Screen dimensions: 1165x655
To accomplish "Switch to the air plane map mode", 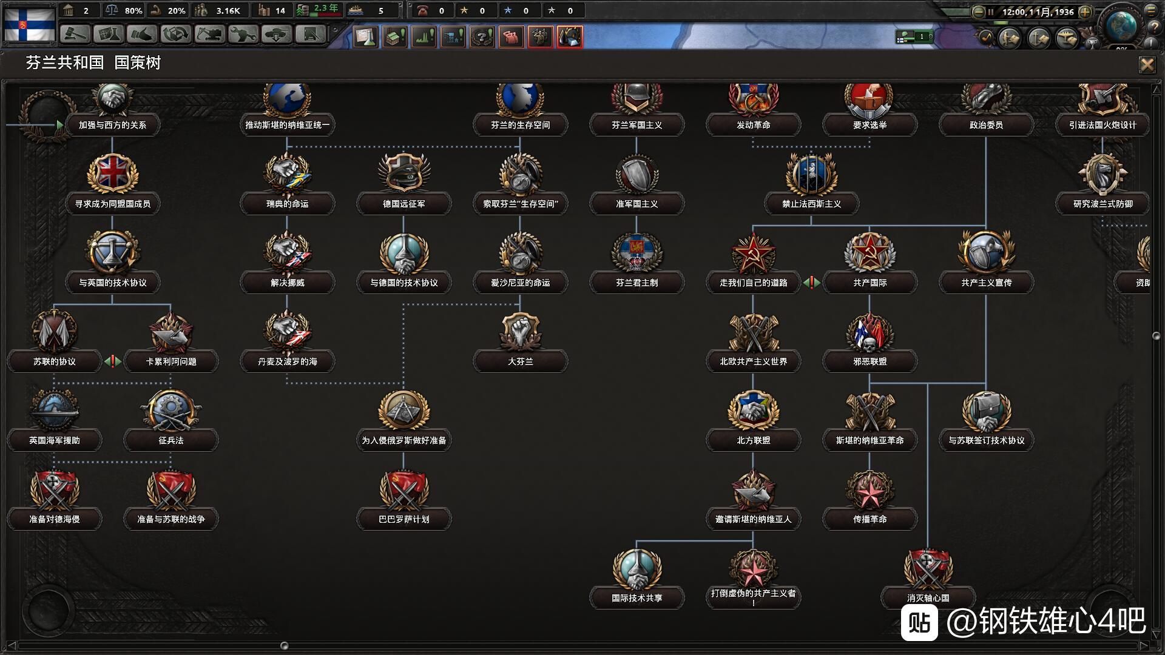I will tap(1067, 38).
